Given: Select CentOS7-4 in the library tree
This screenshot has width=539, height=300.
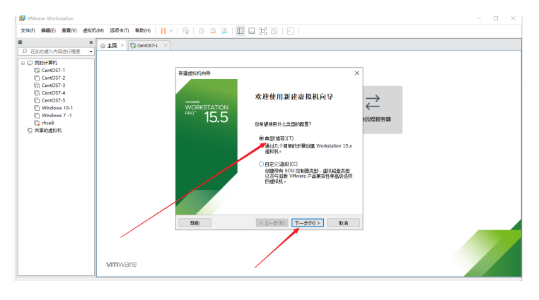Looking at the screenshot, I should [53, 93].
